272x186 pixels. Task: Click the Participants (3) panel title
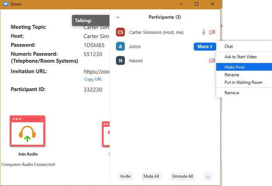(x=165, y=17)
